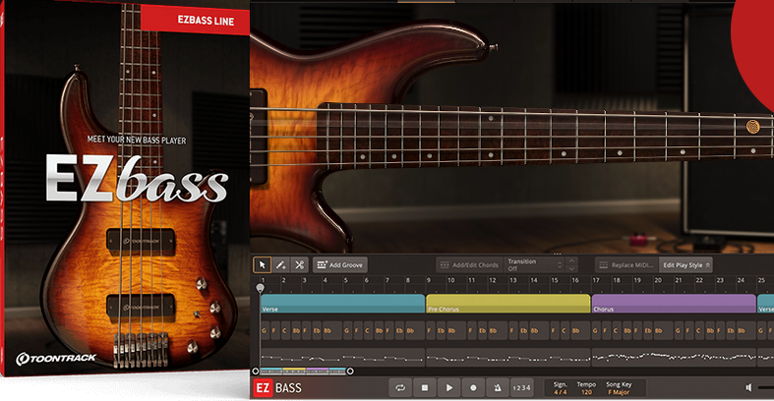
Task: Activate the scissors cut tool
Action: pos(299,264)
